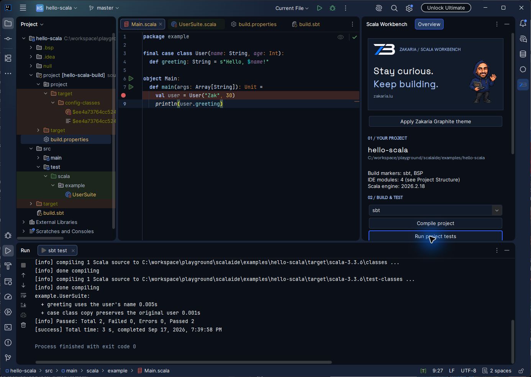This screenshot has width=531, height=377.
Task: Open editor tabs options menu
Action: (352, 24)
